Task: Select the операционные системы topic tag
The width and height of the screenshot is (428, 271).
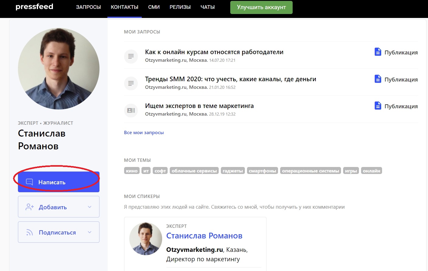Action: click(310, 171)
